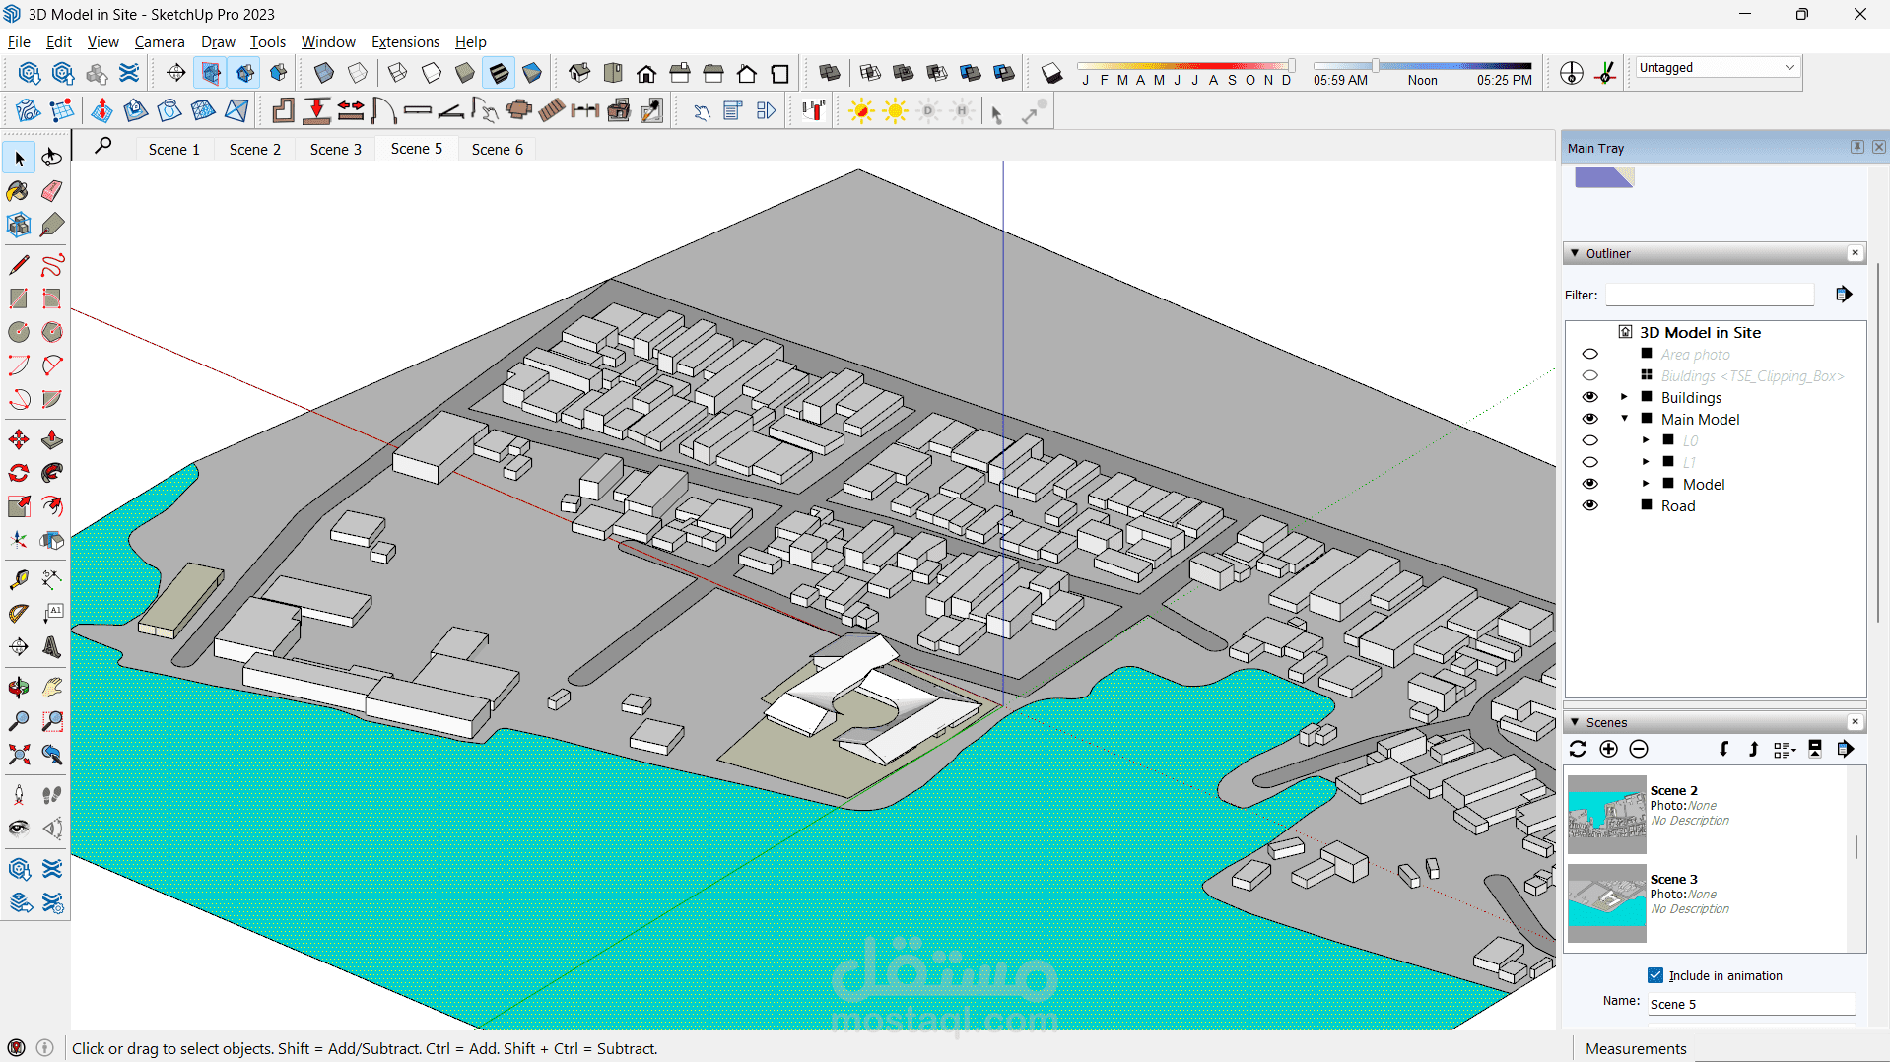The width and height of the screenshot is (1890, 1062).
Task: Toggle visibility of Road in Outliner
Action: tap(1589, 505)
